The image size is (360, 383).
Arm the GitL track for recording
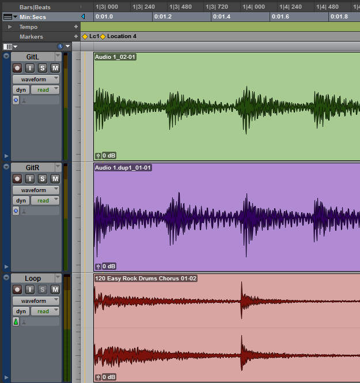17,68
